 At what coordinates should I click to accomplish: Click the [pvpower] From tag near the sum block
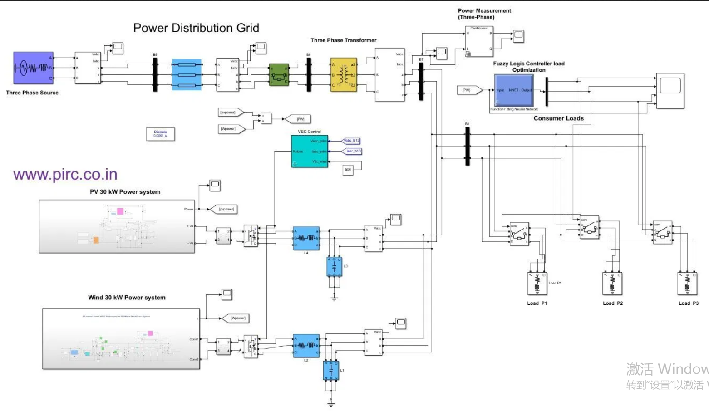coord(231,112)
